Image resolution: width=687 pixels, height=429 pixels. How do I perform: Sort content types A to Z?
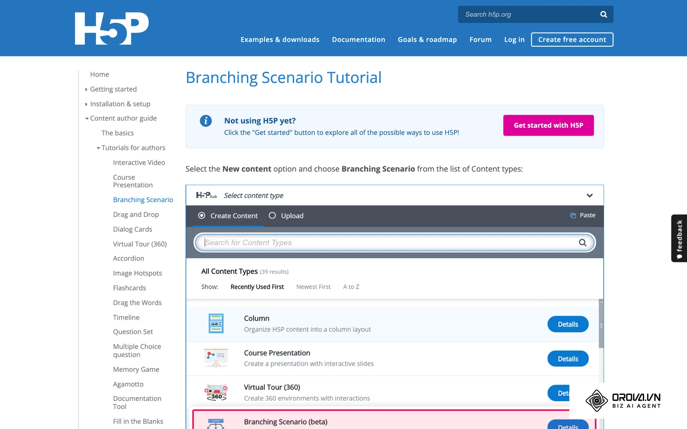coord(351,287)
